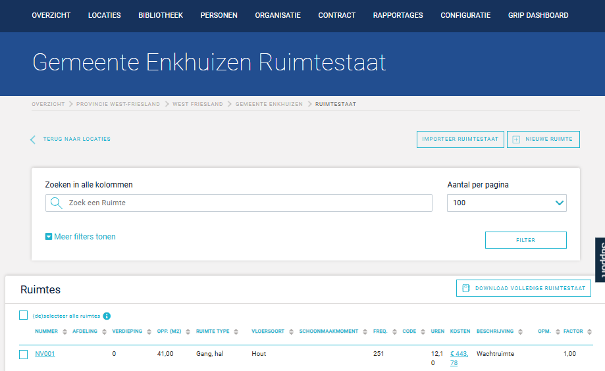Click the Gang, hal ruimte type cell
The image size is (605, 371).
click(x=209, y=354)
